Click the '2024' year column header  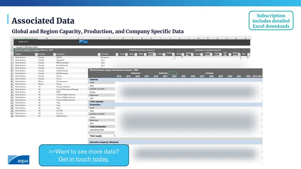174,76
